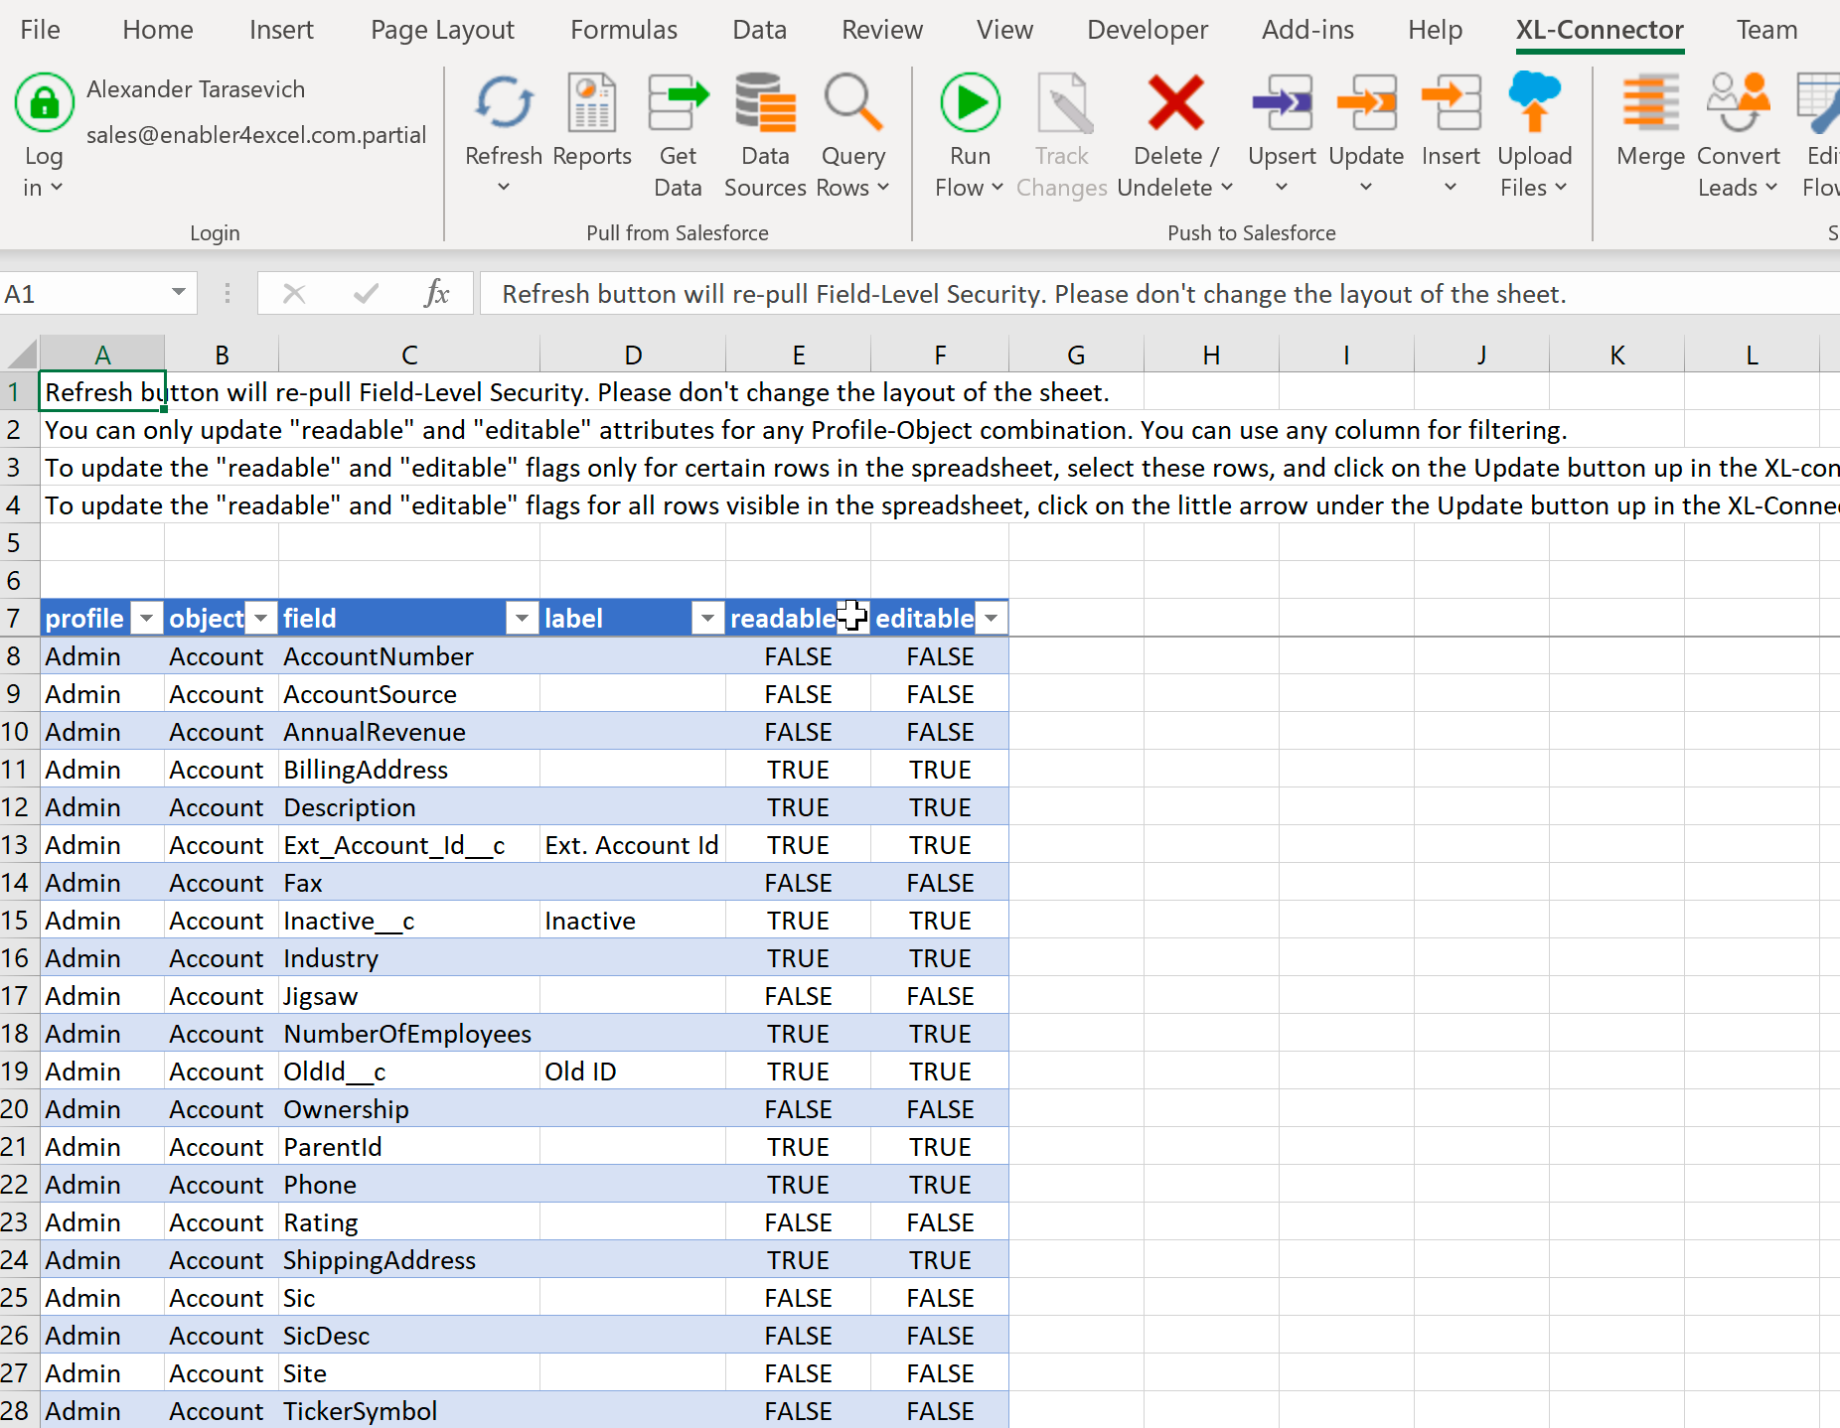The width and height of the screenshot is (1840, 1428).
Task: Select the TickerSymbol field cell
Action: [409, 1411]
